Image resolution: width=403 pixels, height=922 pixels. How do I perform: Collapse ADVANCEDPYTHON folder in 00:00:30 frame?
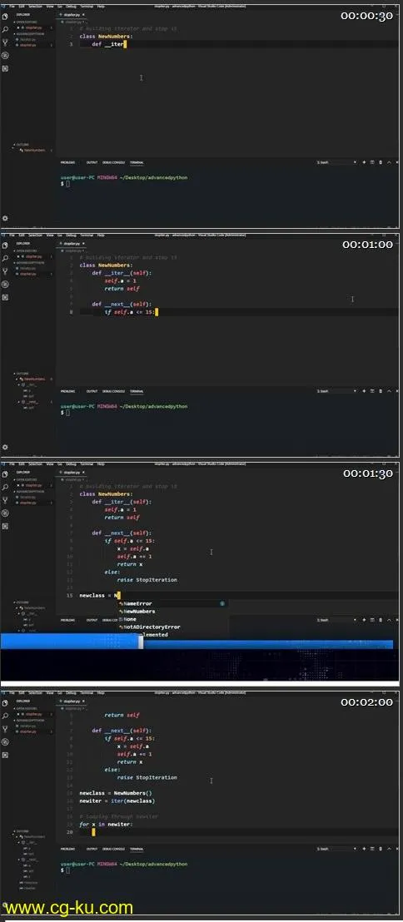28,33
